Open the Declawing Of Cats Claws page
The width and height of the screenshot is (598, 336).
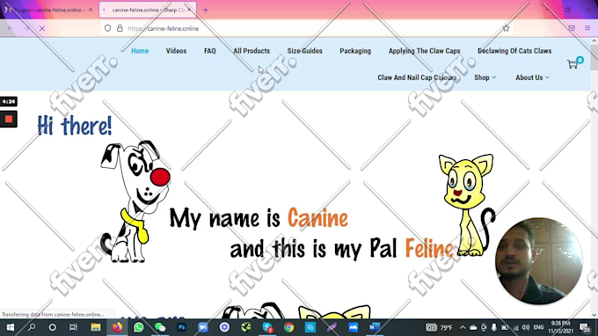pos(514,51)
